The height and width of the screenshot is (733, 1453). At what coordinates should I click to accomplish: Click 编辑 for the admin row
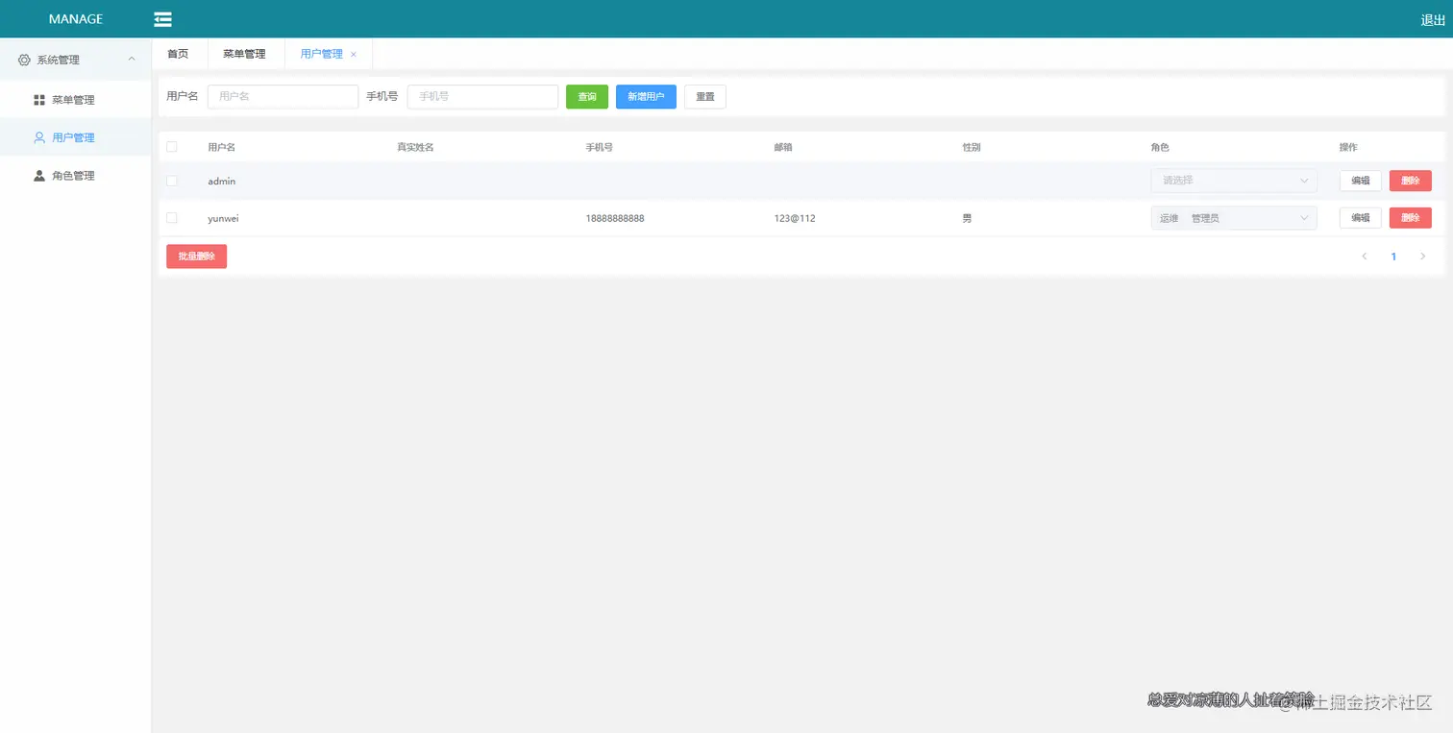point(1361,181)
